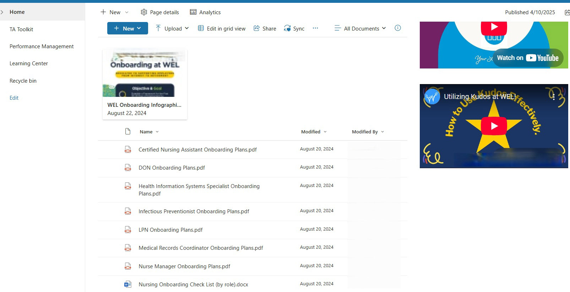Open the All Documents view dropdown
Screen dimensions: 570x292
[360, 28]
